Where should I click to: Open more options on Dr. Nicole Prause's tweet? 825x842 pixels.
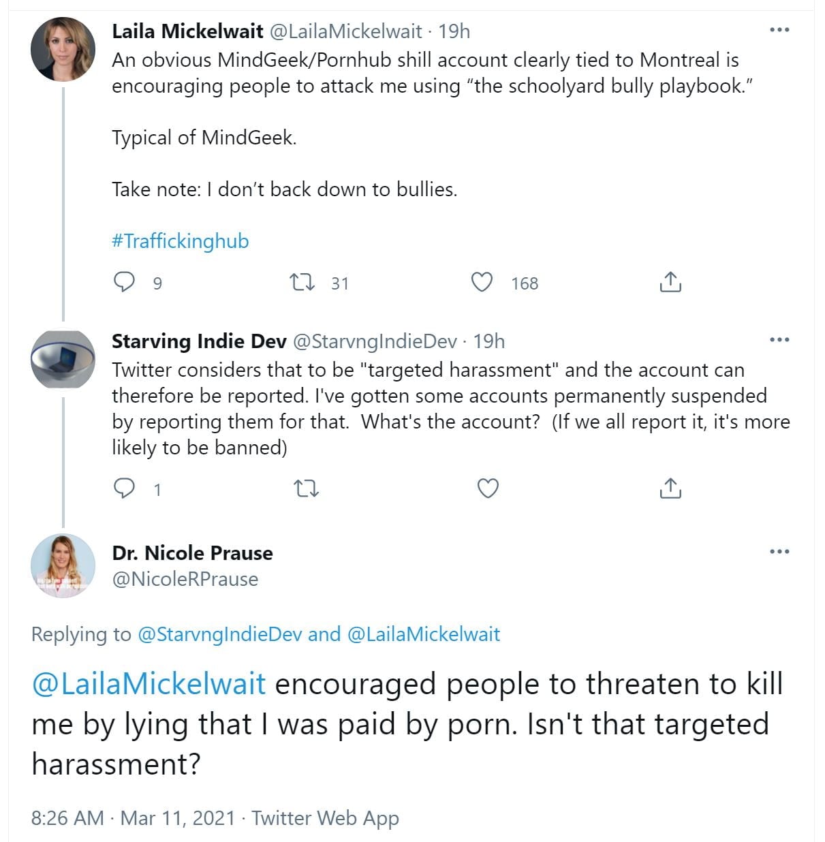[779, 551]
